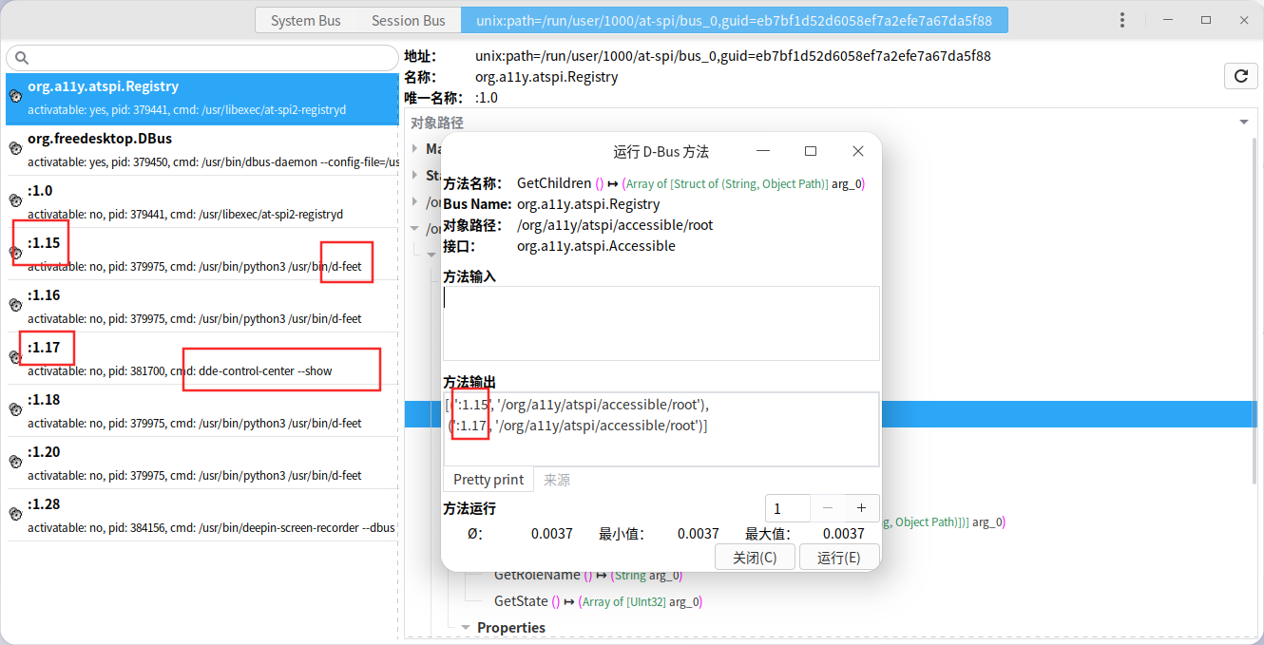Close the 运行 D-Bus 方法 dialog with X
1264x645 pixels.
857,151
